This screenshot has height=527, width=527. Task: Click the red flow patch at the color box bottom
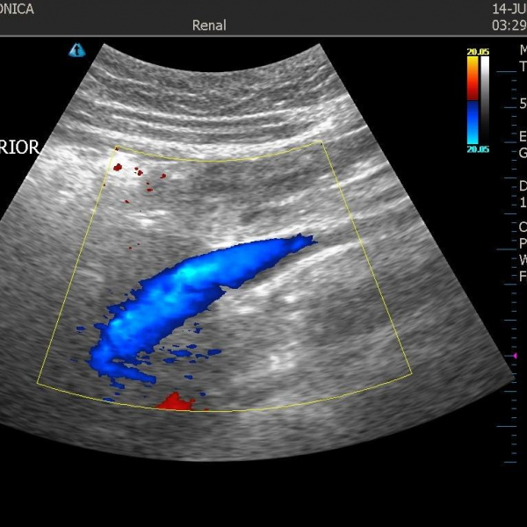176,402
